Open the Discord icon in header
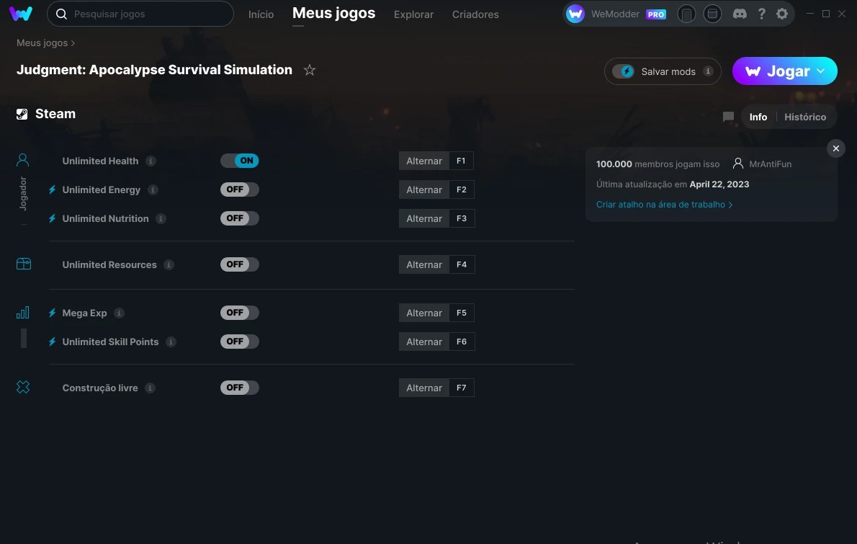This screenshot has width=857, height=544. 740,14
